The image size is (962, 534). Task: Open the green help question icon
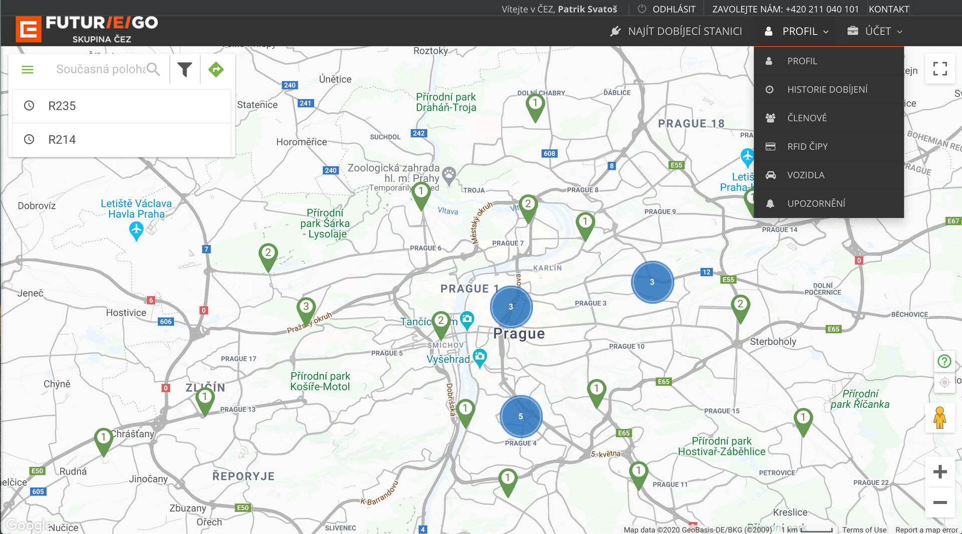point(944,361)
